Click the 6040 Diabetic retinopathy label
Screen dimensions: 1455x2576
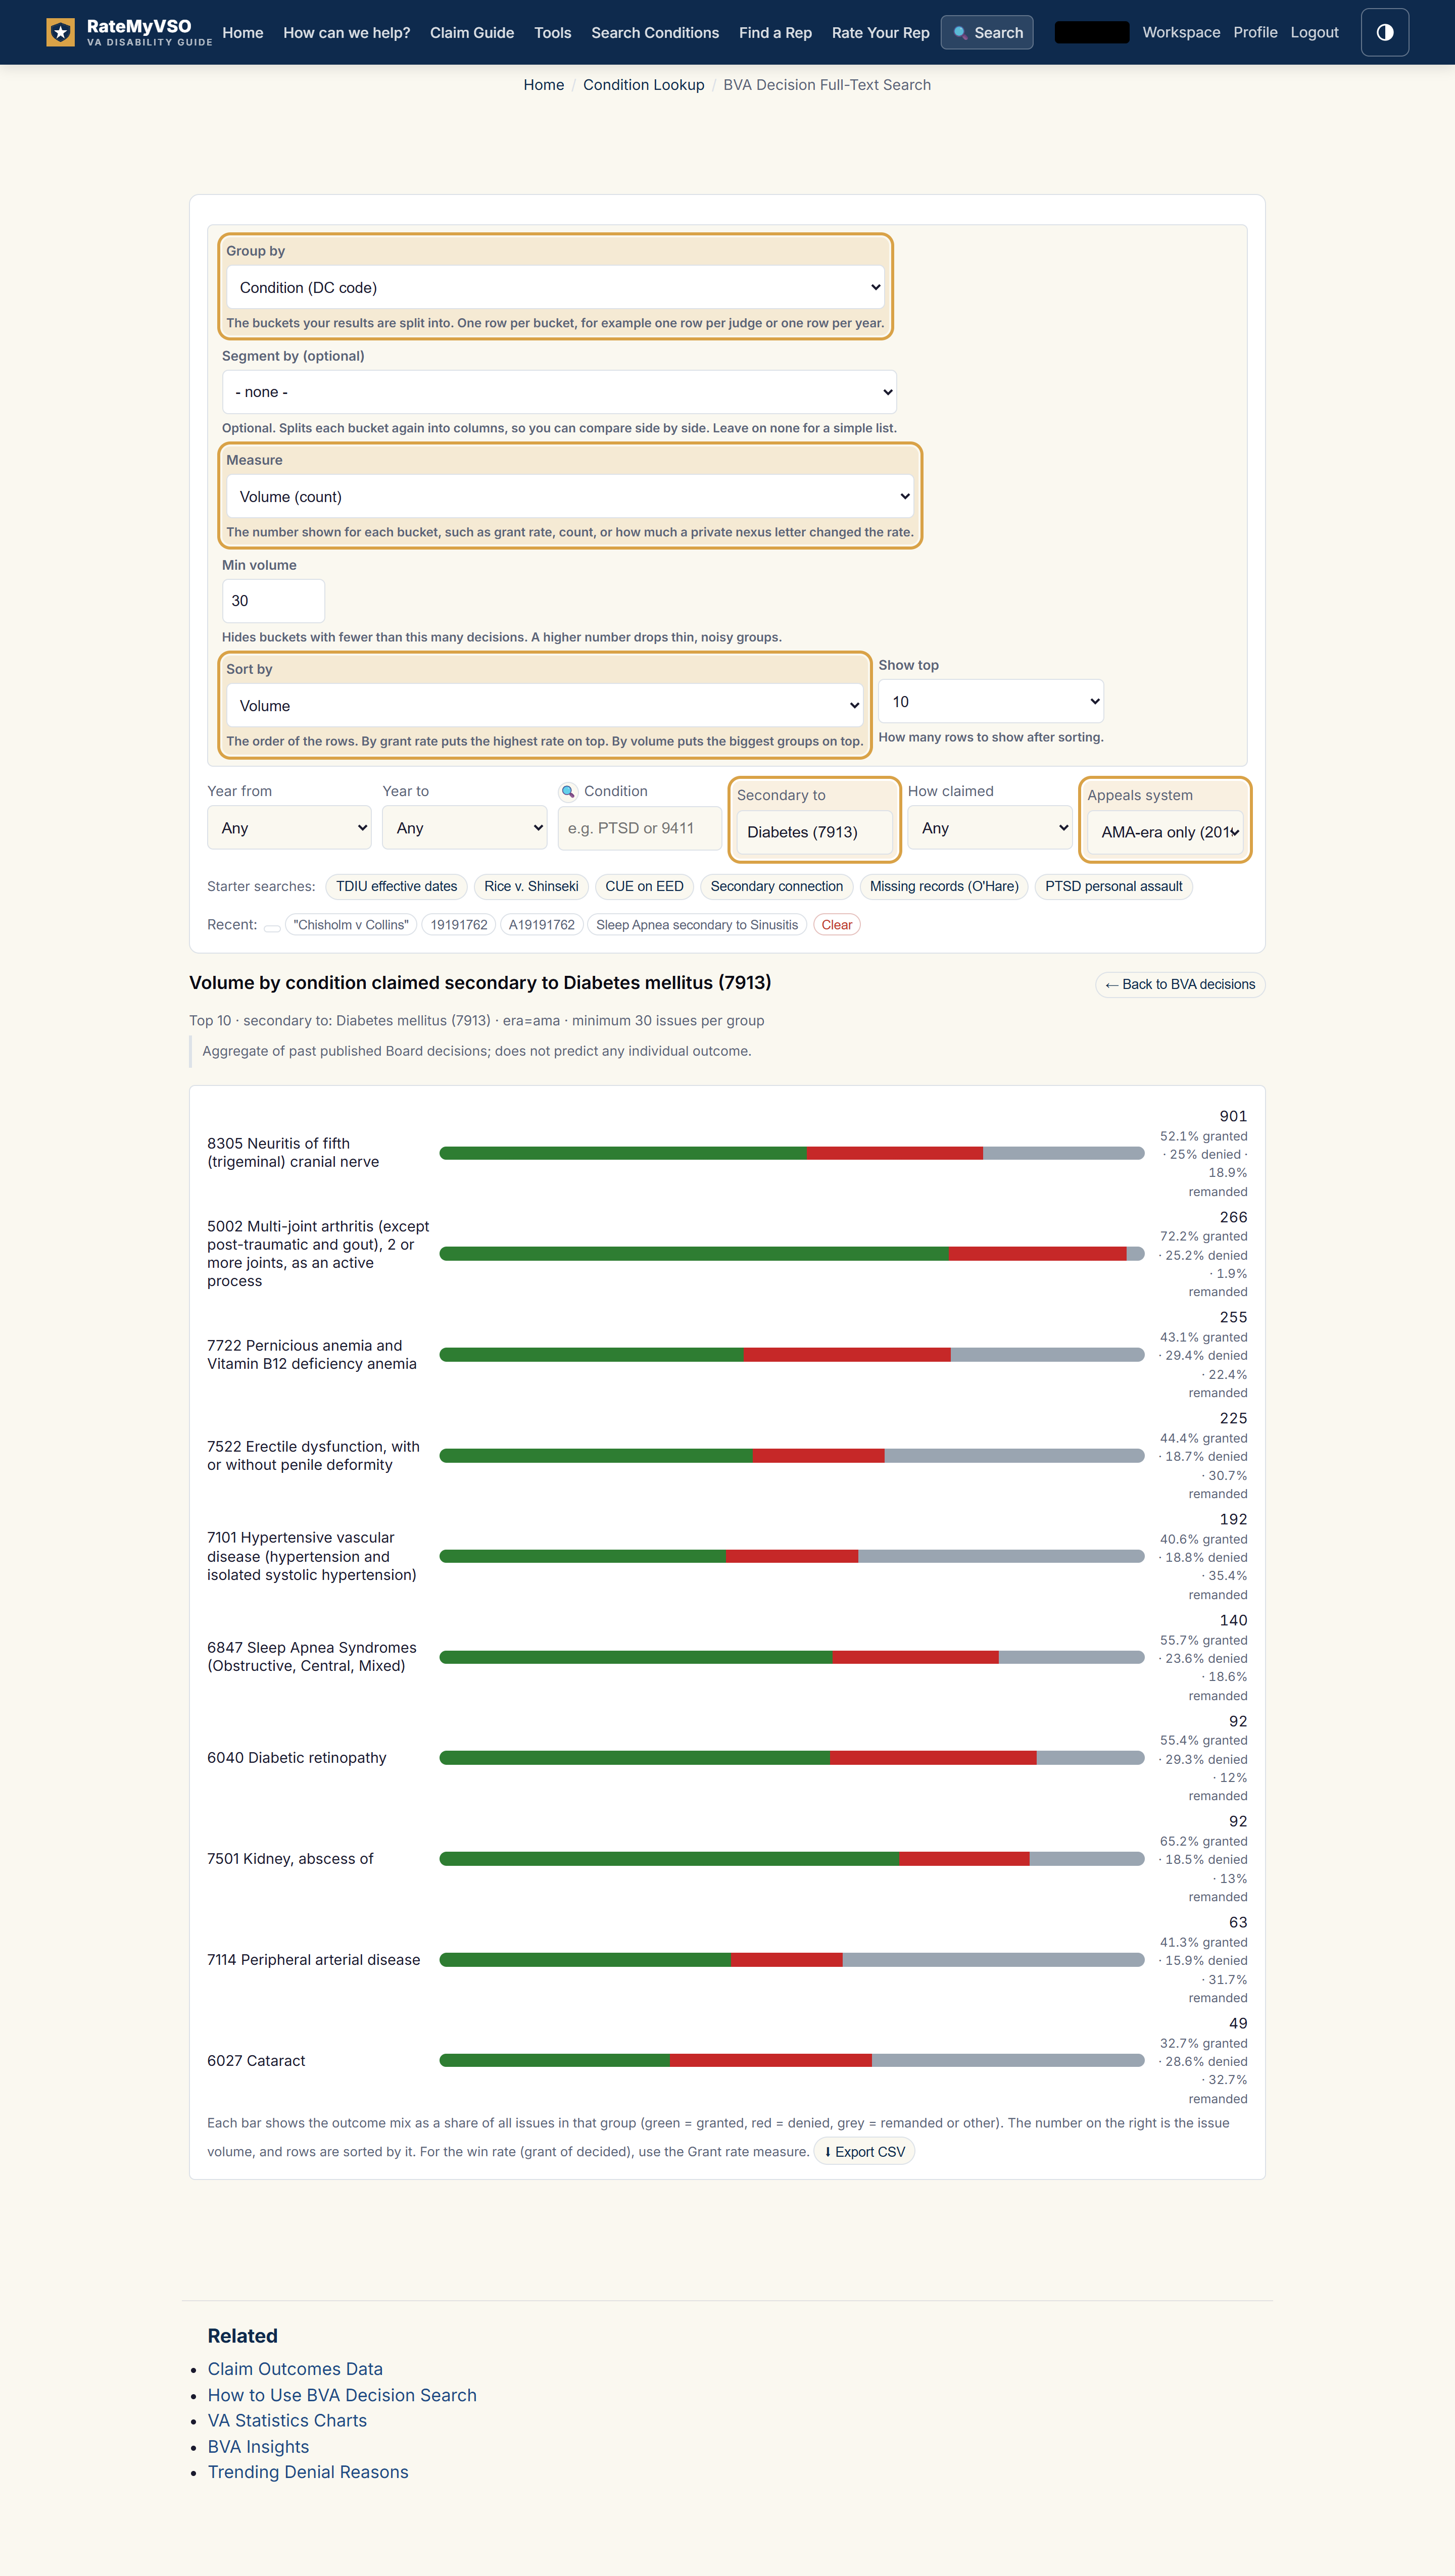pyautogui.click(x=297, y=1757)
